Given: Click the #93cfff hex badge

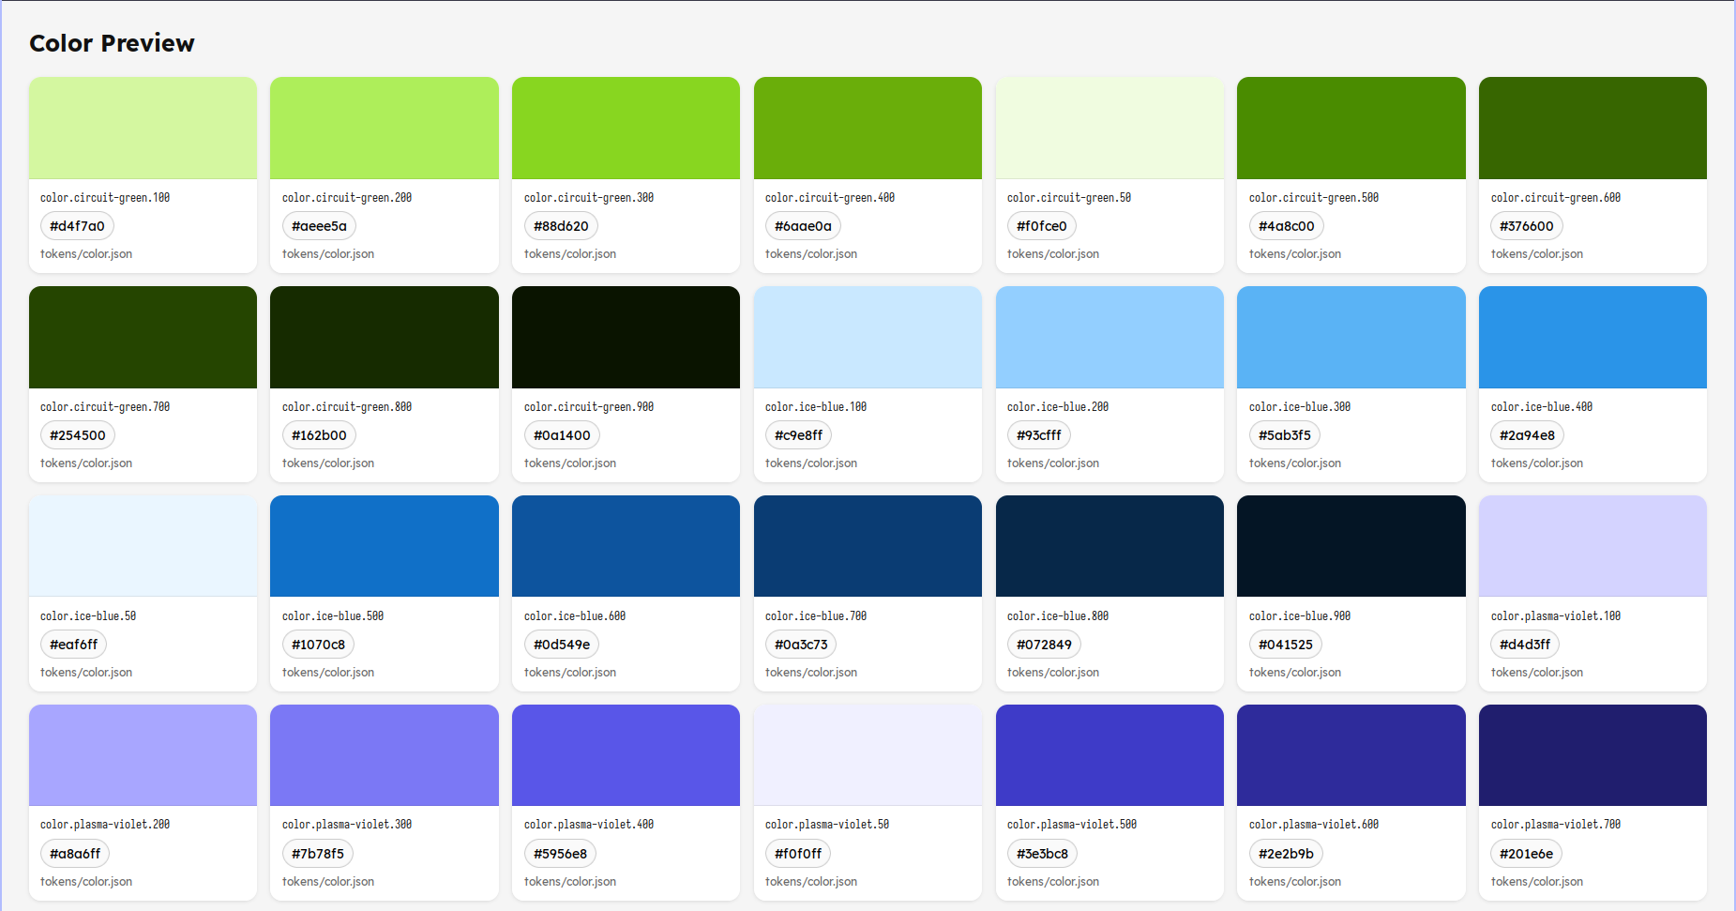Looking at the screenshot, I should tap(1039, 435).
